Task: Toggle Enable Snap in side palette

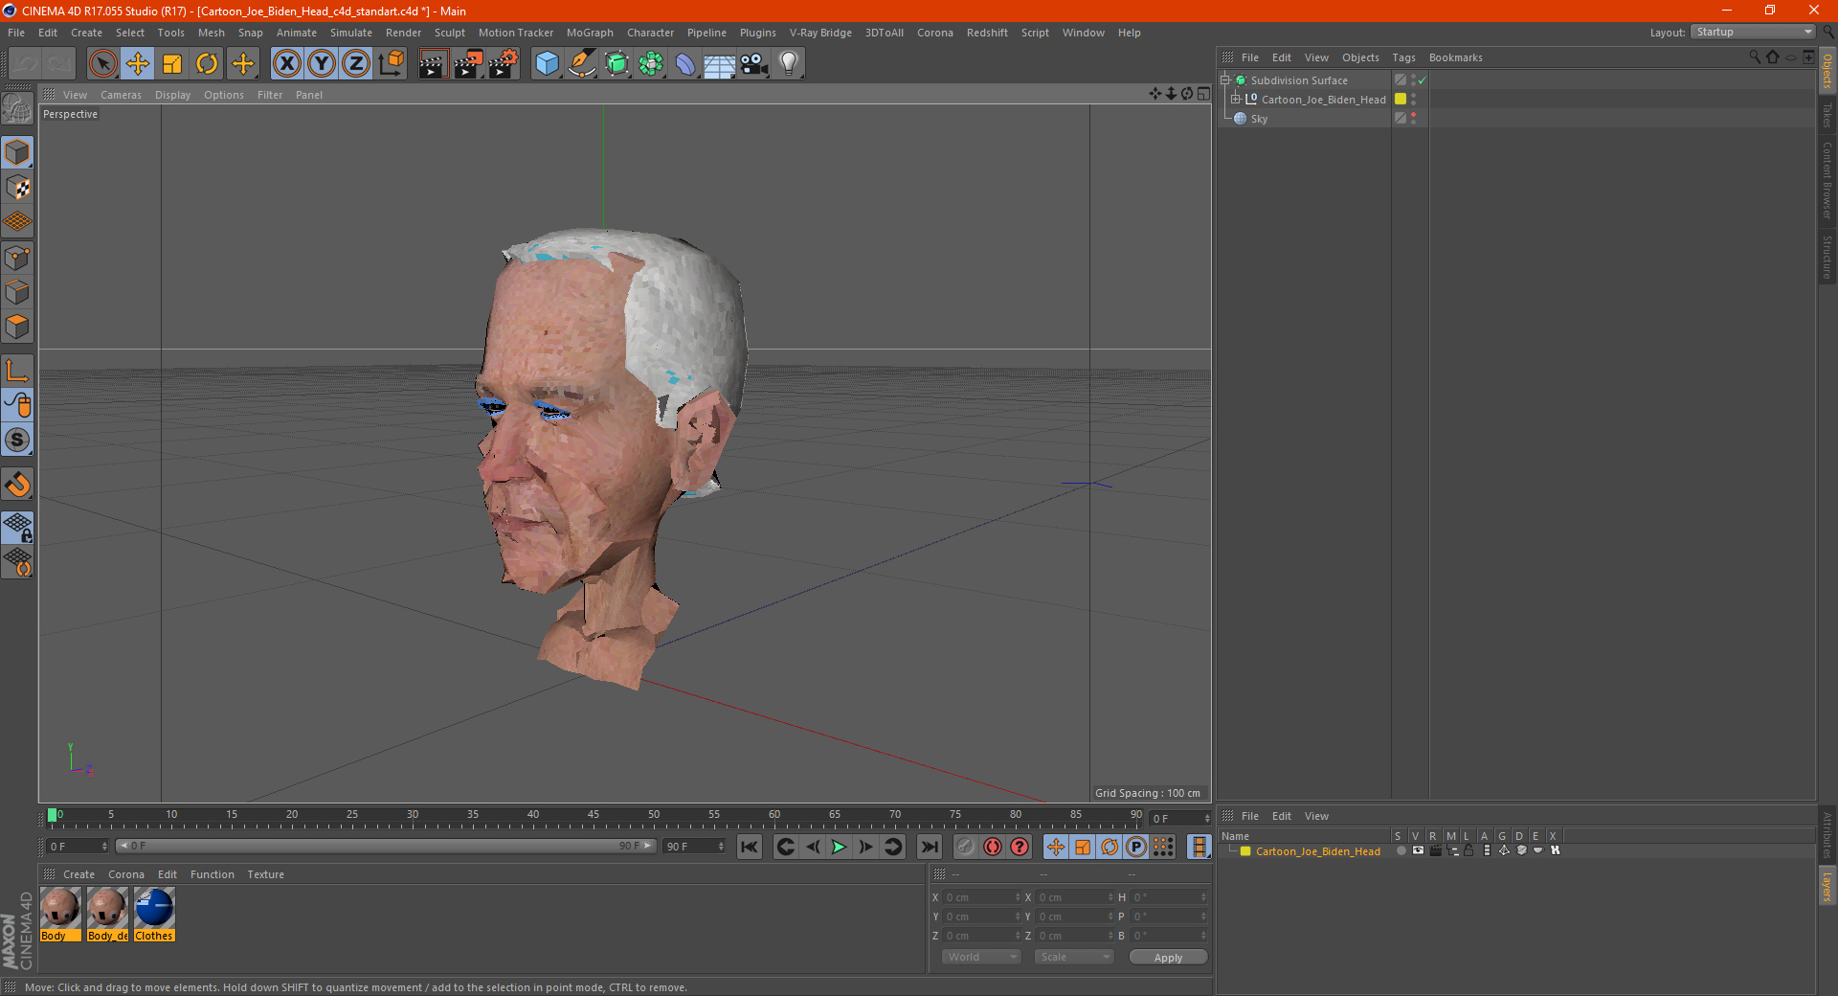Action: [x=17, y=441]
